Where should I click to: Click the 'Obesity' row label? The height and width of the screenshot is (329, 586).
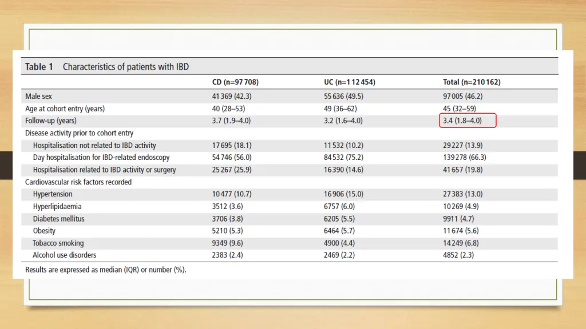coord(44,231)
